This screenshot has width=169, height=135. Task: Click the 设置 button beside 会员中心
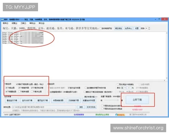[x=137, y=28]
